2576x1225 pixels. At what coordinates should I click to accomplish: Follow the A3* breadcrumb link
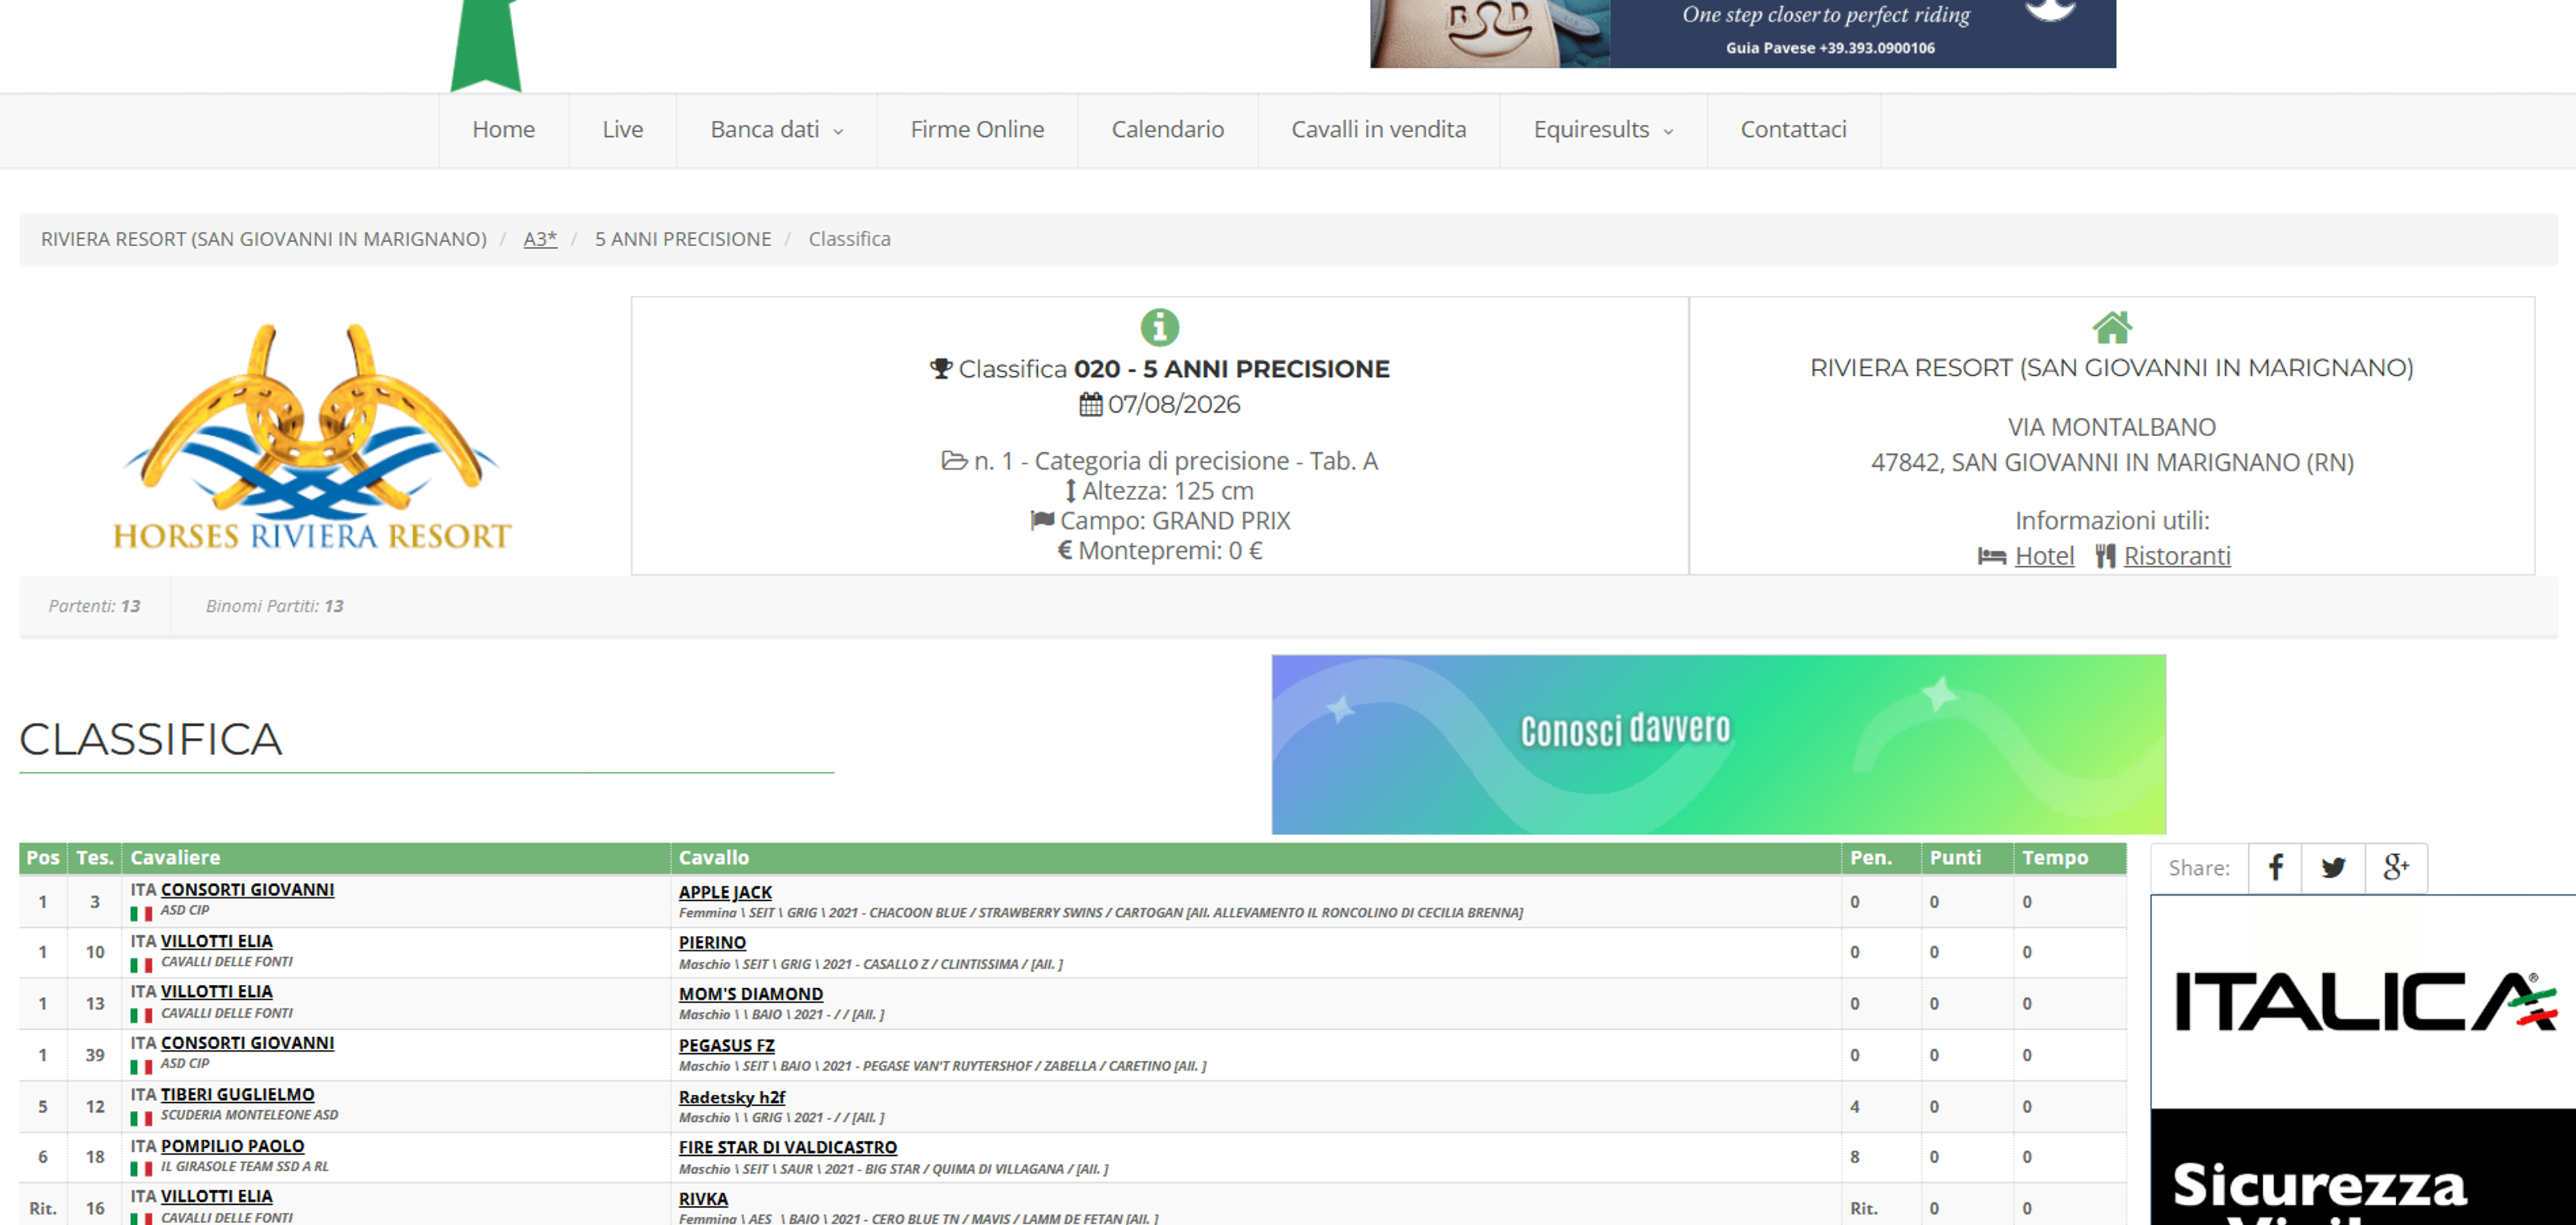click(x=540, y=239)
